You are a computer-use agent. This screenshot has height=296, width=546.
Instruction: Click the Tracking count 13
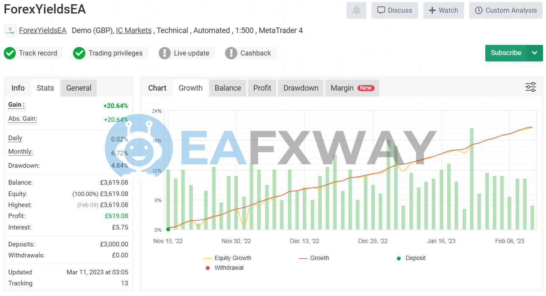(124, 283)
